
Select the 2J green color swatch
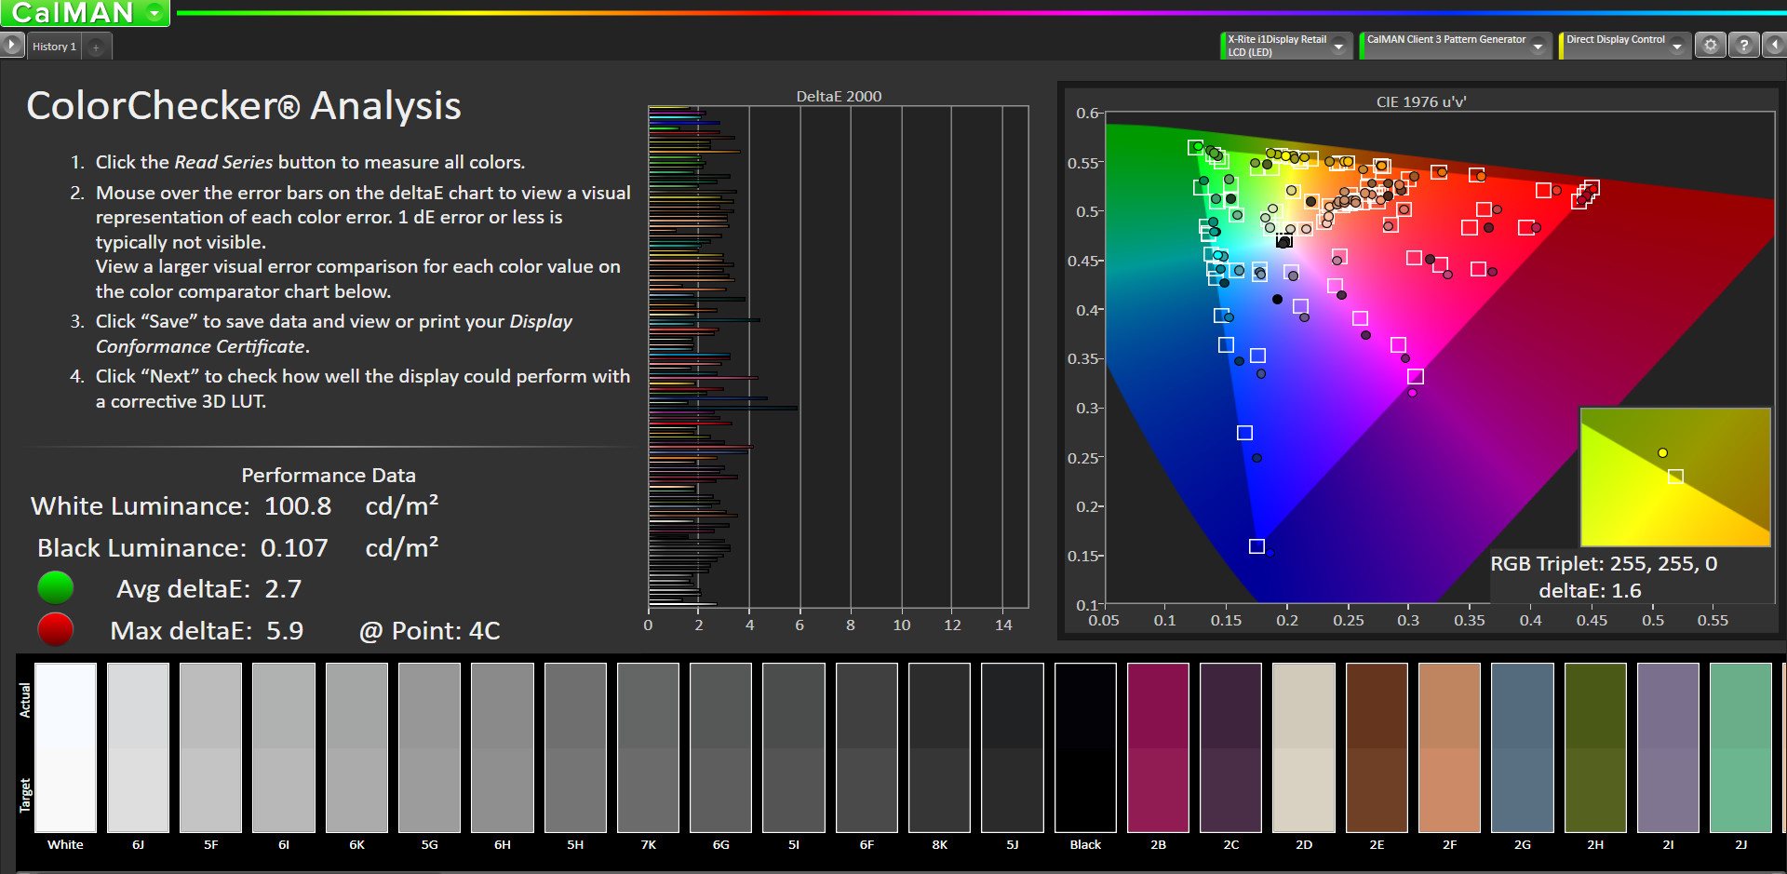click(1740, 747)
